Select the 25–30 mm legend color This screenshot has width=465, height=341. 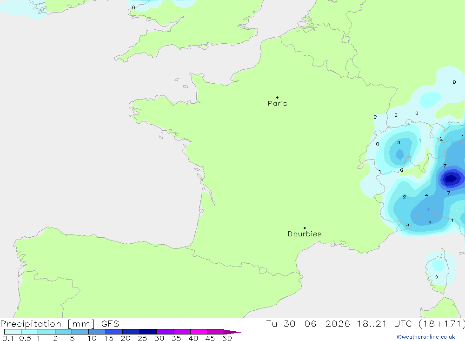click(x=148, y=332)
